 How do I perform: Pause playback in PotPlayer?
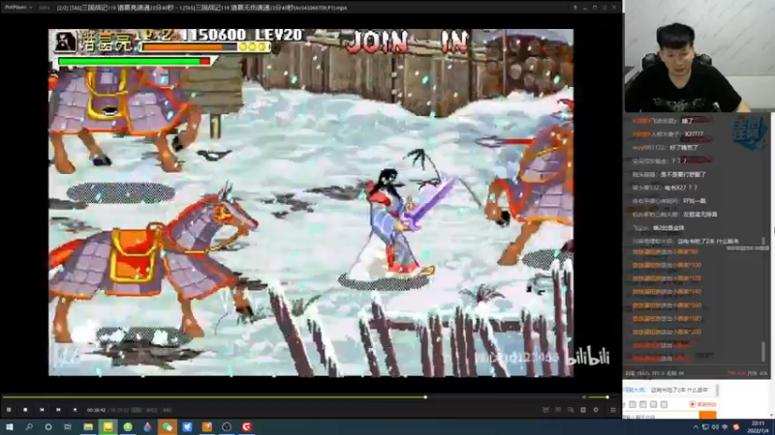(9, 410)
